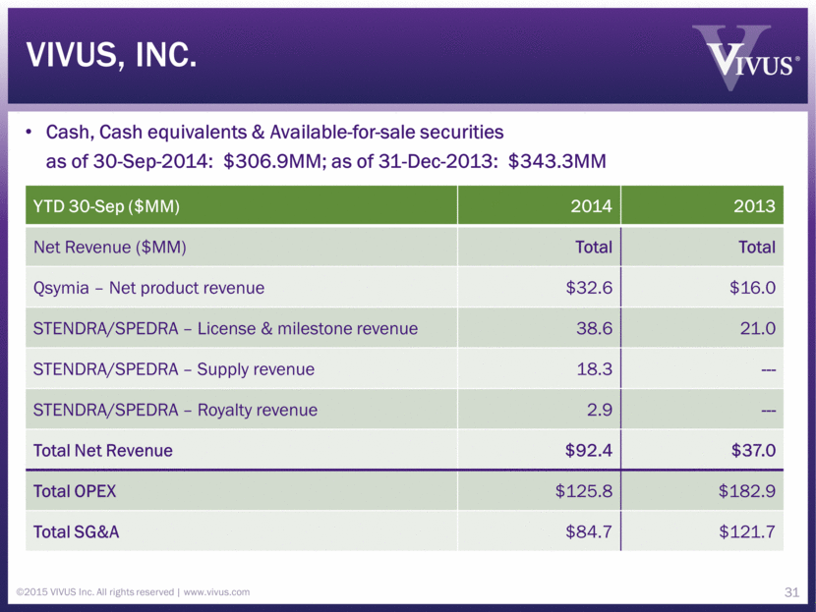Screen dimensions: 816x612
Task: Click the "YTD 30-Sep ($MM)" header cell
Action: [107, 206]
